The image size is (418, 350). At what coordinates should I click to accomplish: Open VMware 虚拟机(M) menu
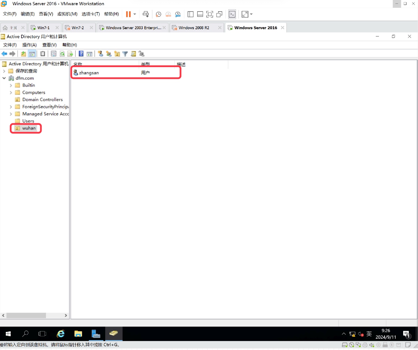point(67,14)
